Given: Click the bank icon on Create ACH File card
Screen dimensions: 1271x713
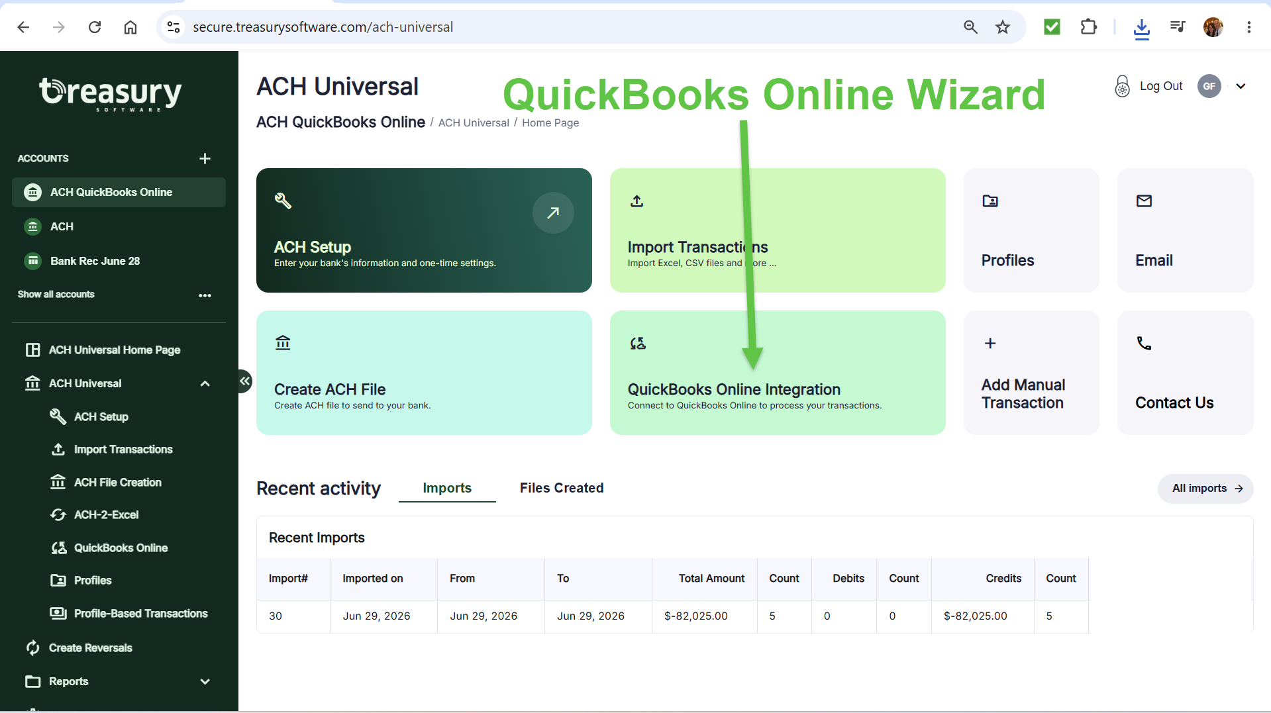Looking at the screenshot, I should [283, 343].
